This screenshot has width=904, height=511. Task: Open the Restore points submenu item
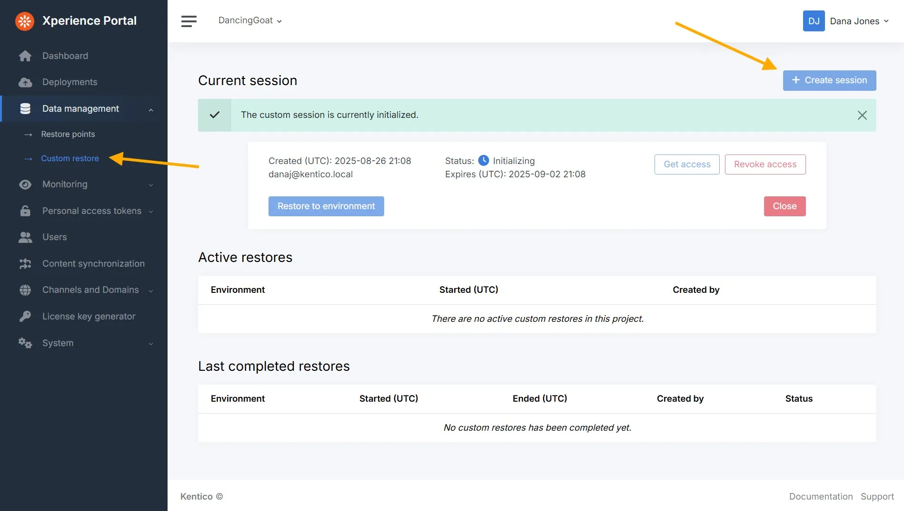tap(68, 135)
